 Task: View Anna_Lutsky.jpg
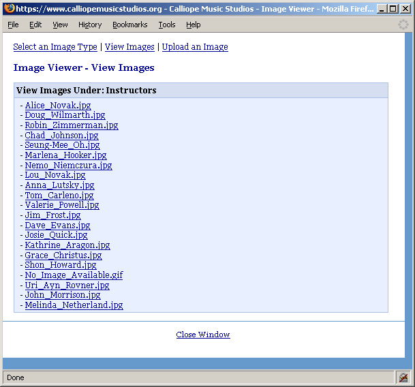click(x=60, y=185)
